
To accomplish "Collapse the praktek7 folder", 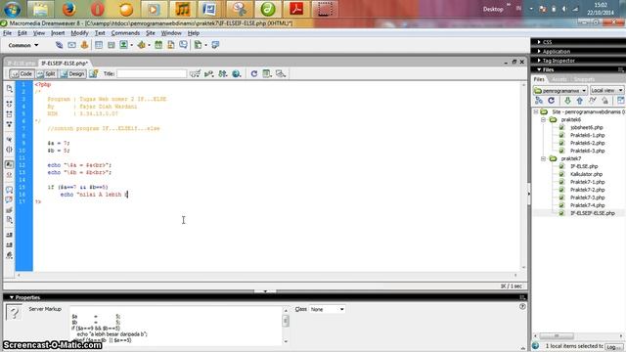I will pos(544,158).
